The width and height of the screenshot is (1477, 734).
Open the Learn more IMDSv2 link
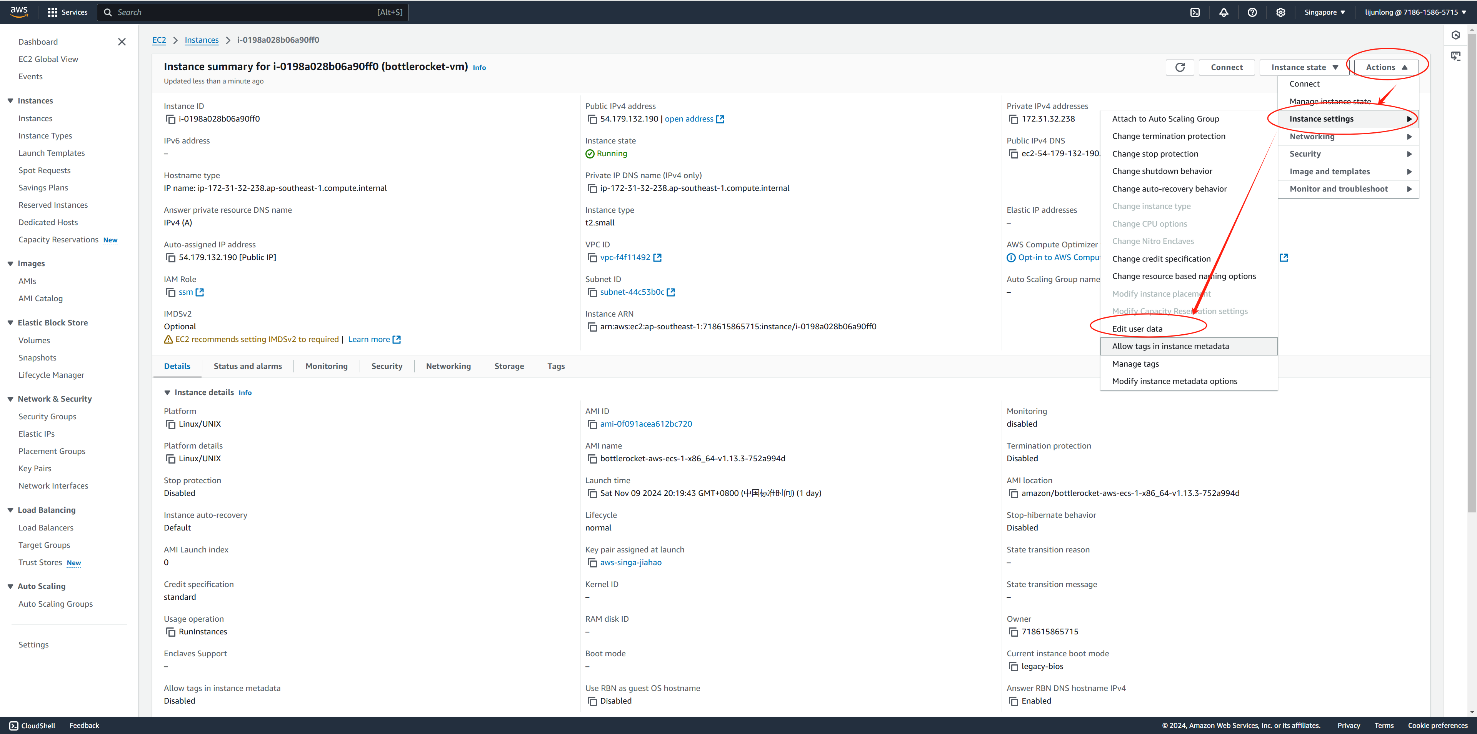pos(374,339)
